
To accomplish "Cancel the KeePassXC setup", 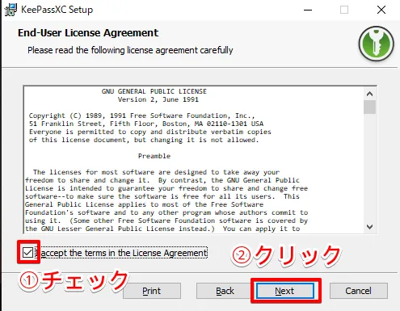I will coord(359,291).
